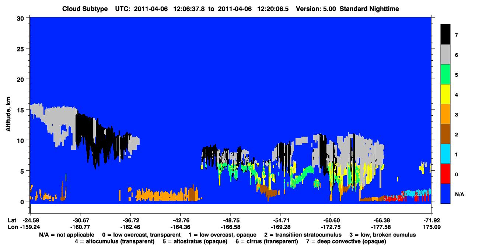479x245 pixels.
Task: Click the 'Lat' row label
Action: pos(12,220)
